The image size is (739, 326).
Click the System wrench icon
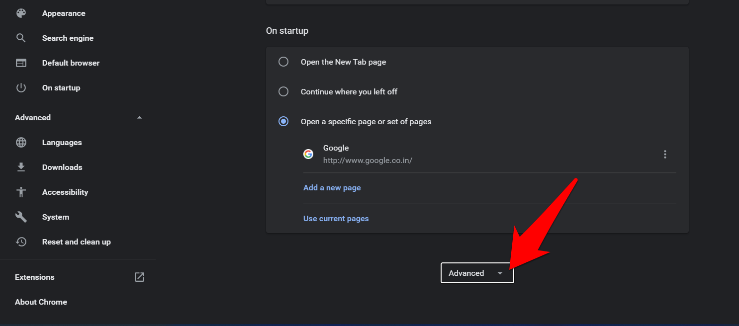point(21,217)
